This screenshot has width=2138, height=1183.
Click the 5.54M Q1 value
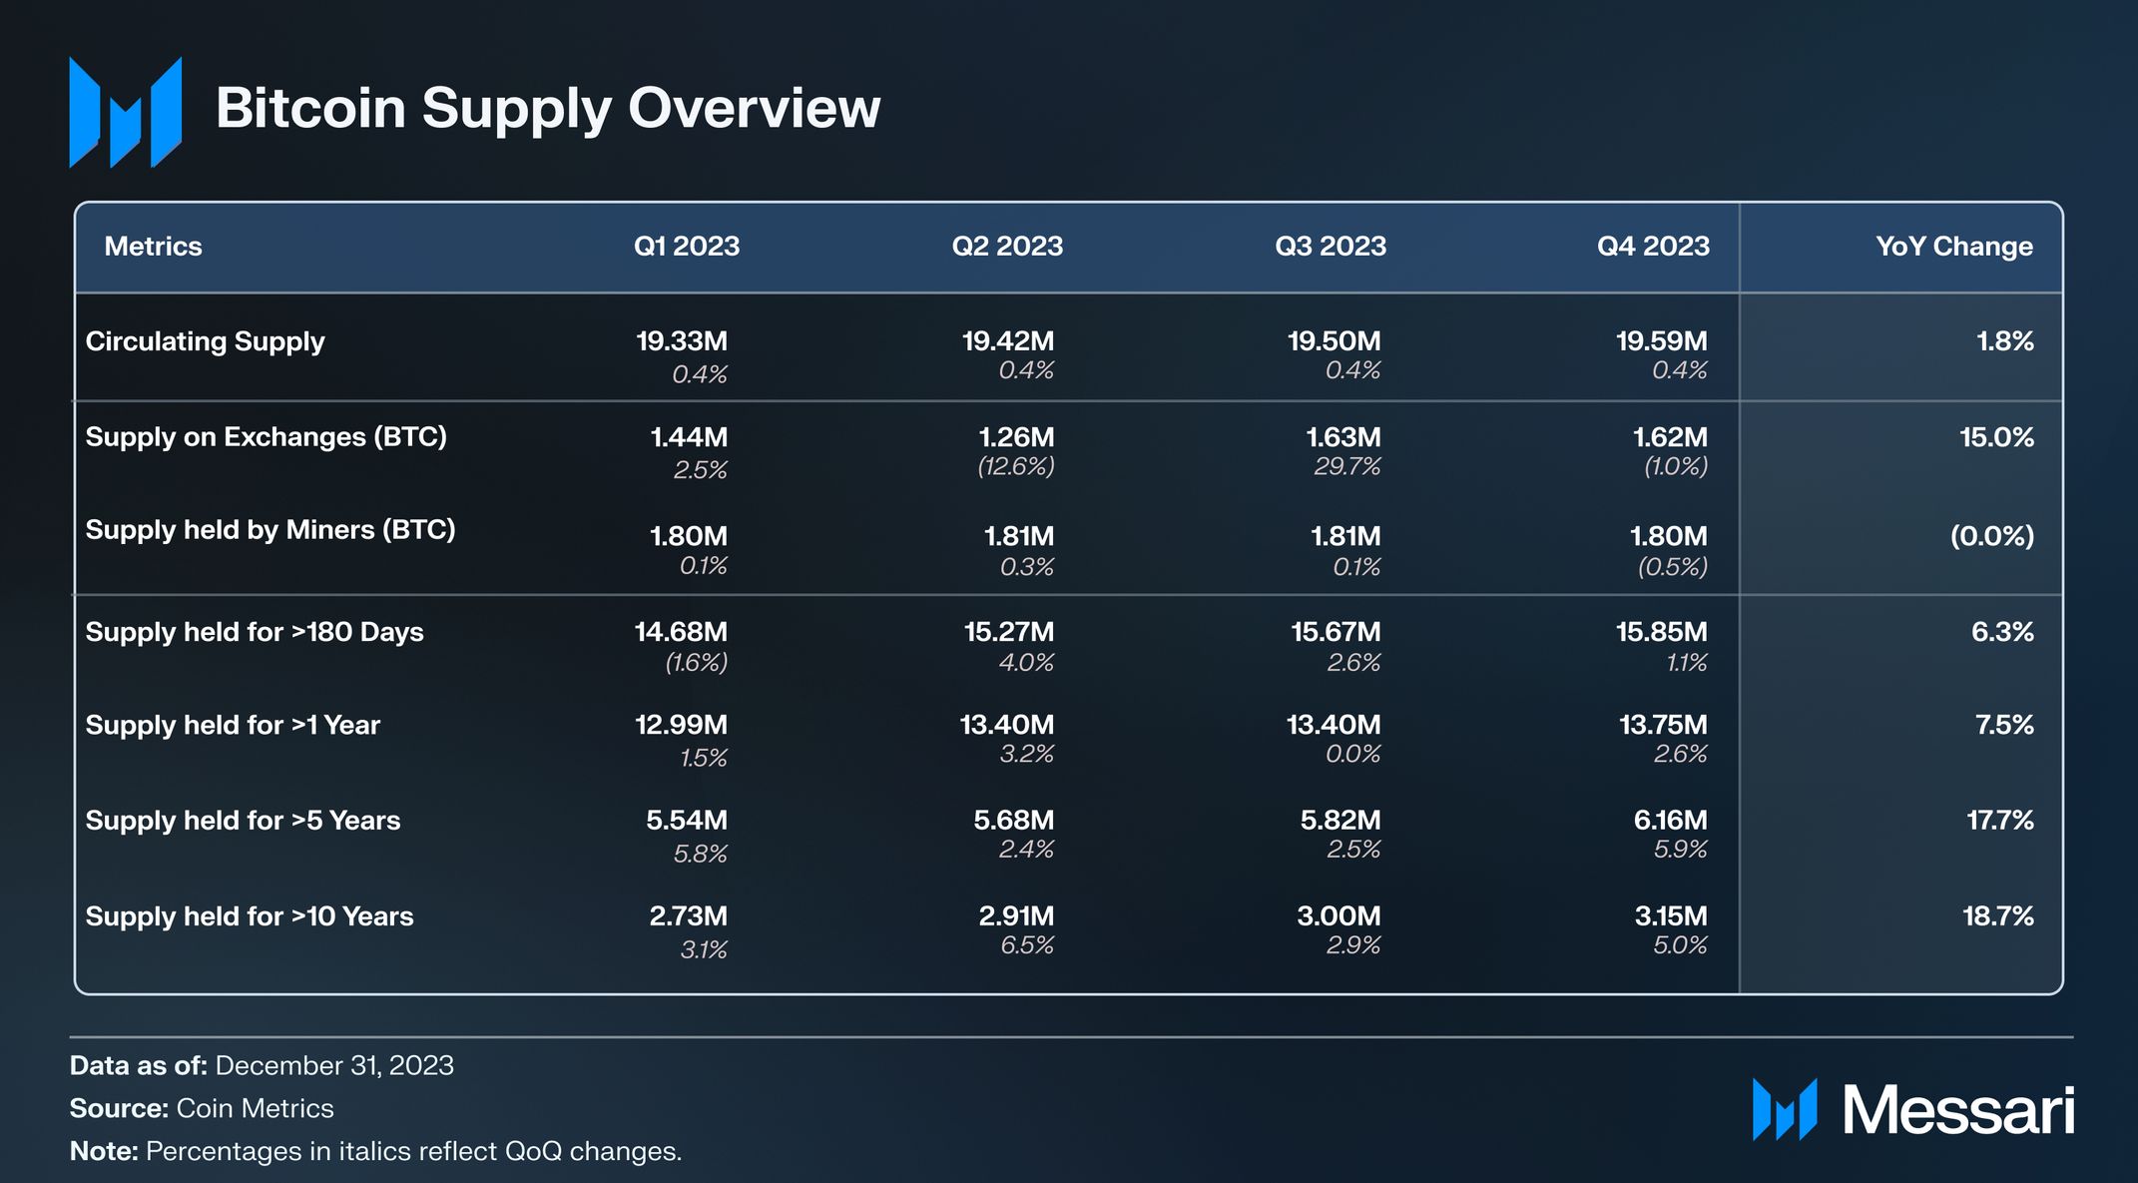pos(687,821)
